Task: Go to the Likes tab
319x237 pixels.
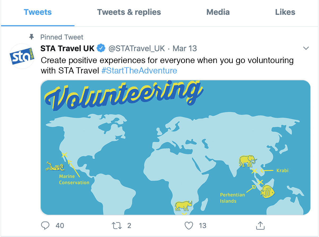Action: (285, 12)
